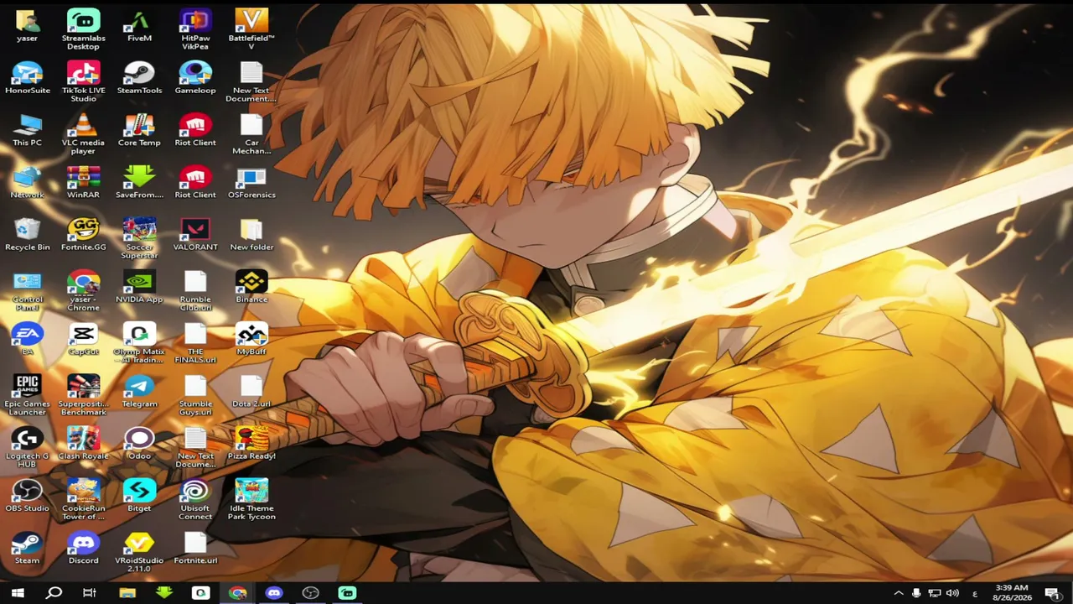Select the Binance desktop icon
Viewport: 1073px width, 604px height.
coord(251,286)
